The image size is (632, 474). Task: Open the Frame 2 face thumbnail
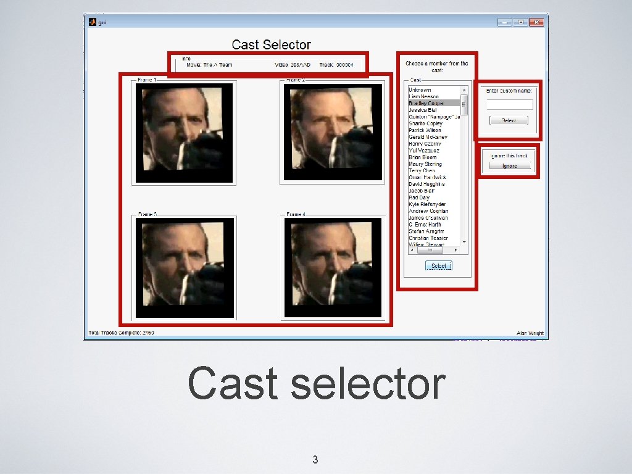tap(333, 132)
